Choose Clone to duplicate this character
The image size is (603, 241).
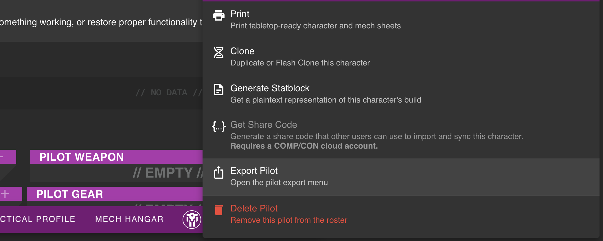point(300,57)
